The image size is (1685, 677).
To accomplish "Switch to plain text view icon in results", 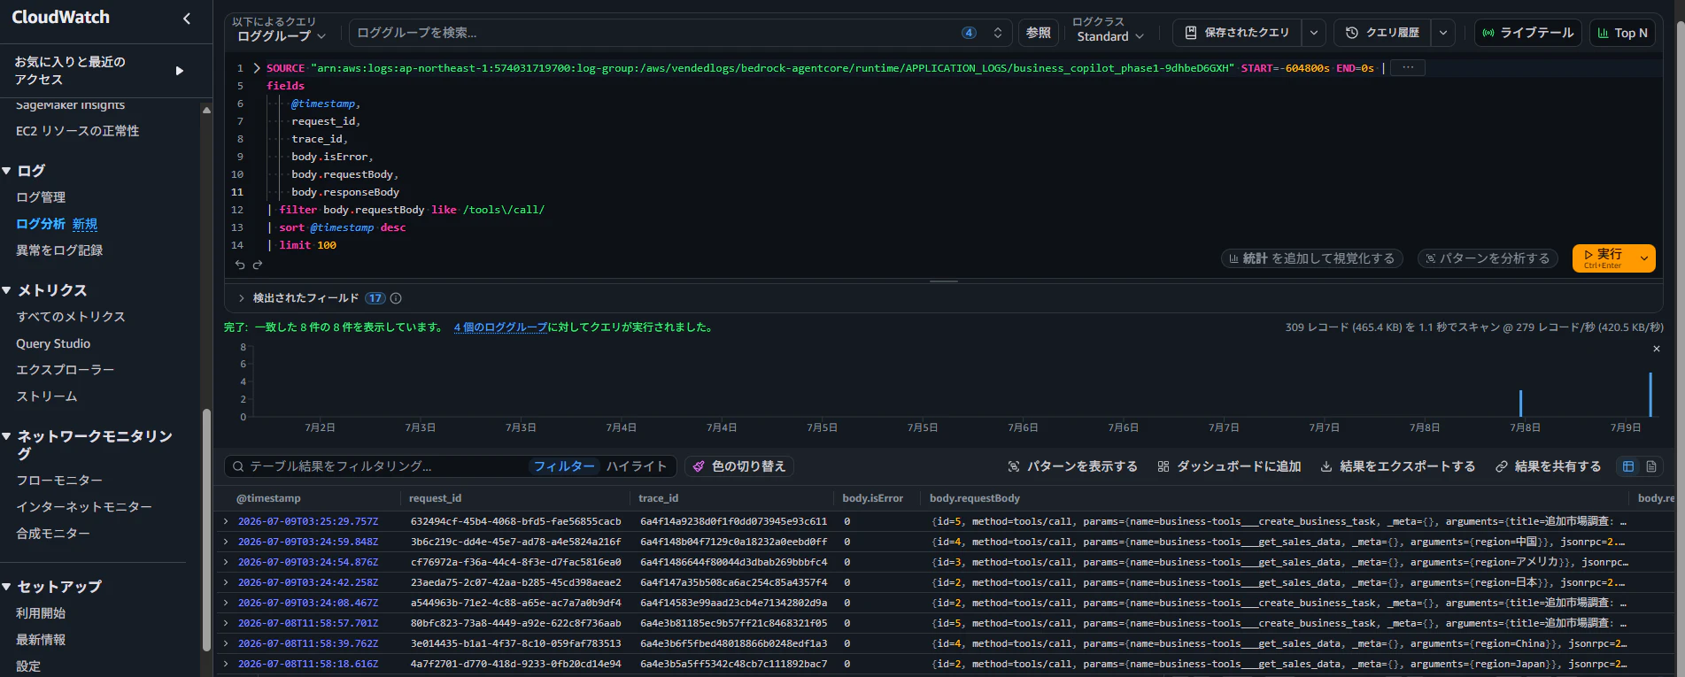I will click(1651, 466).
